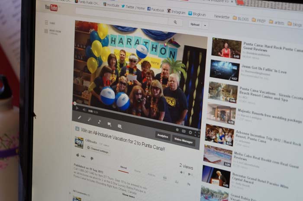Open Iberostar Grand Hotel Paraiso Wins video
This screenshot has height=201, width=303.
click(260, 180)
